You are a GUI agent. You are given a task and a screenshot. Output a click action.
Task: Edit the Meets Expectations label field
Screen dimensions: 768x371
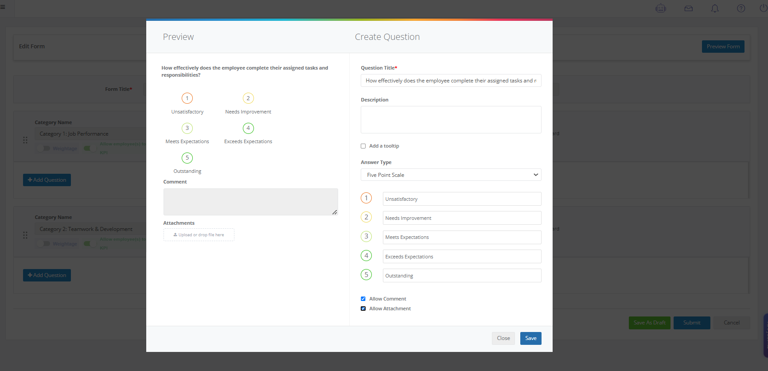click(x=462, y=237)
